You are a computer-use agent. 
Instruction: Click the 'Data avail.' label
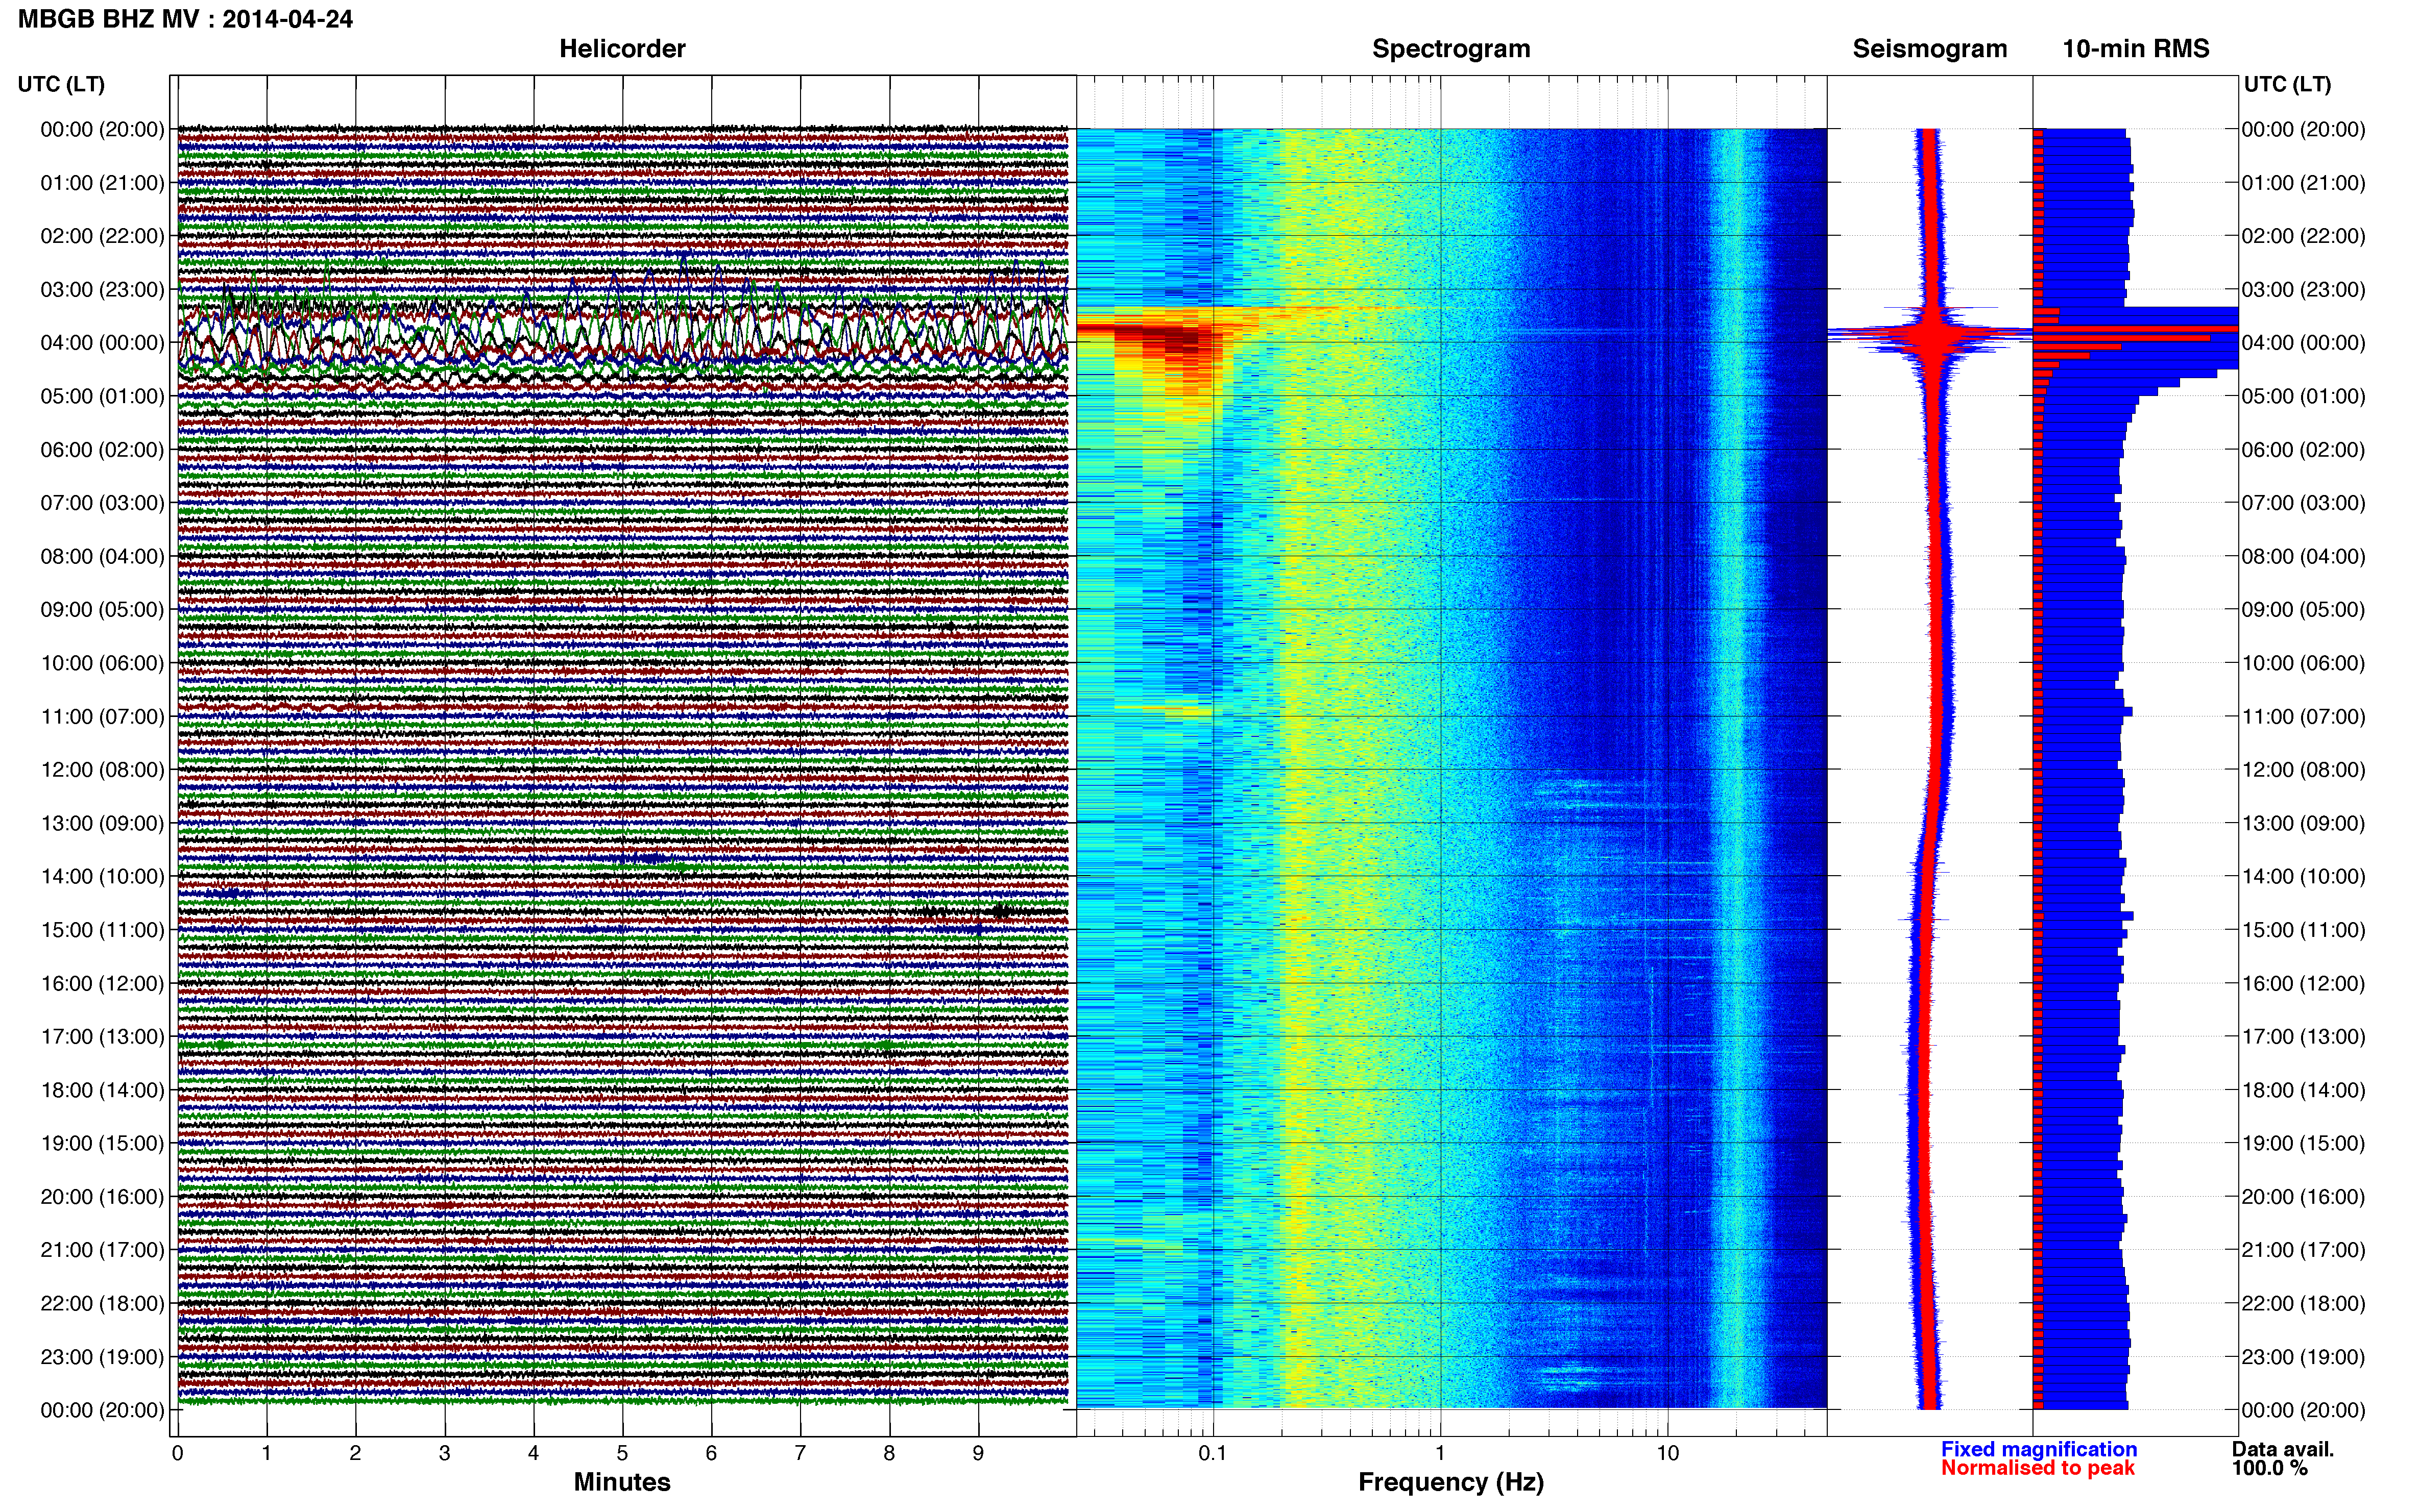pyautogui.click(x=2283, y=1449)
